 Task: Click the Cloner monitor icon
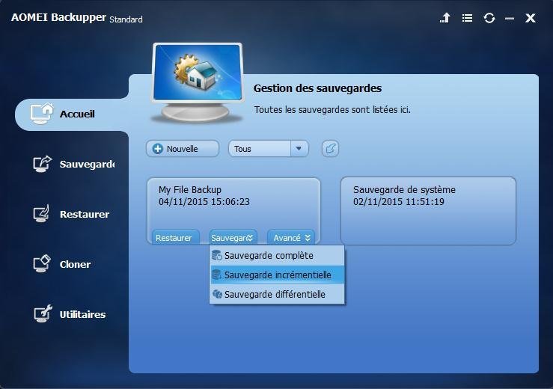[42, 264]
